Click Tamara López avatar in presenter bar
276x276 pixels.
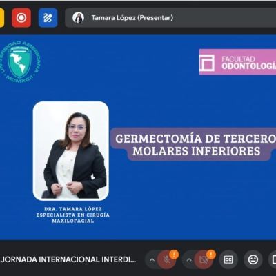[x=78, y=18]
